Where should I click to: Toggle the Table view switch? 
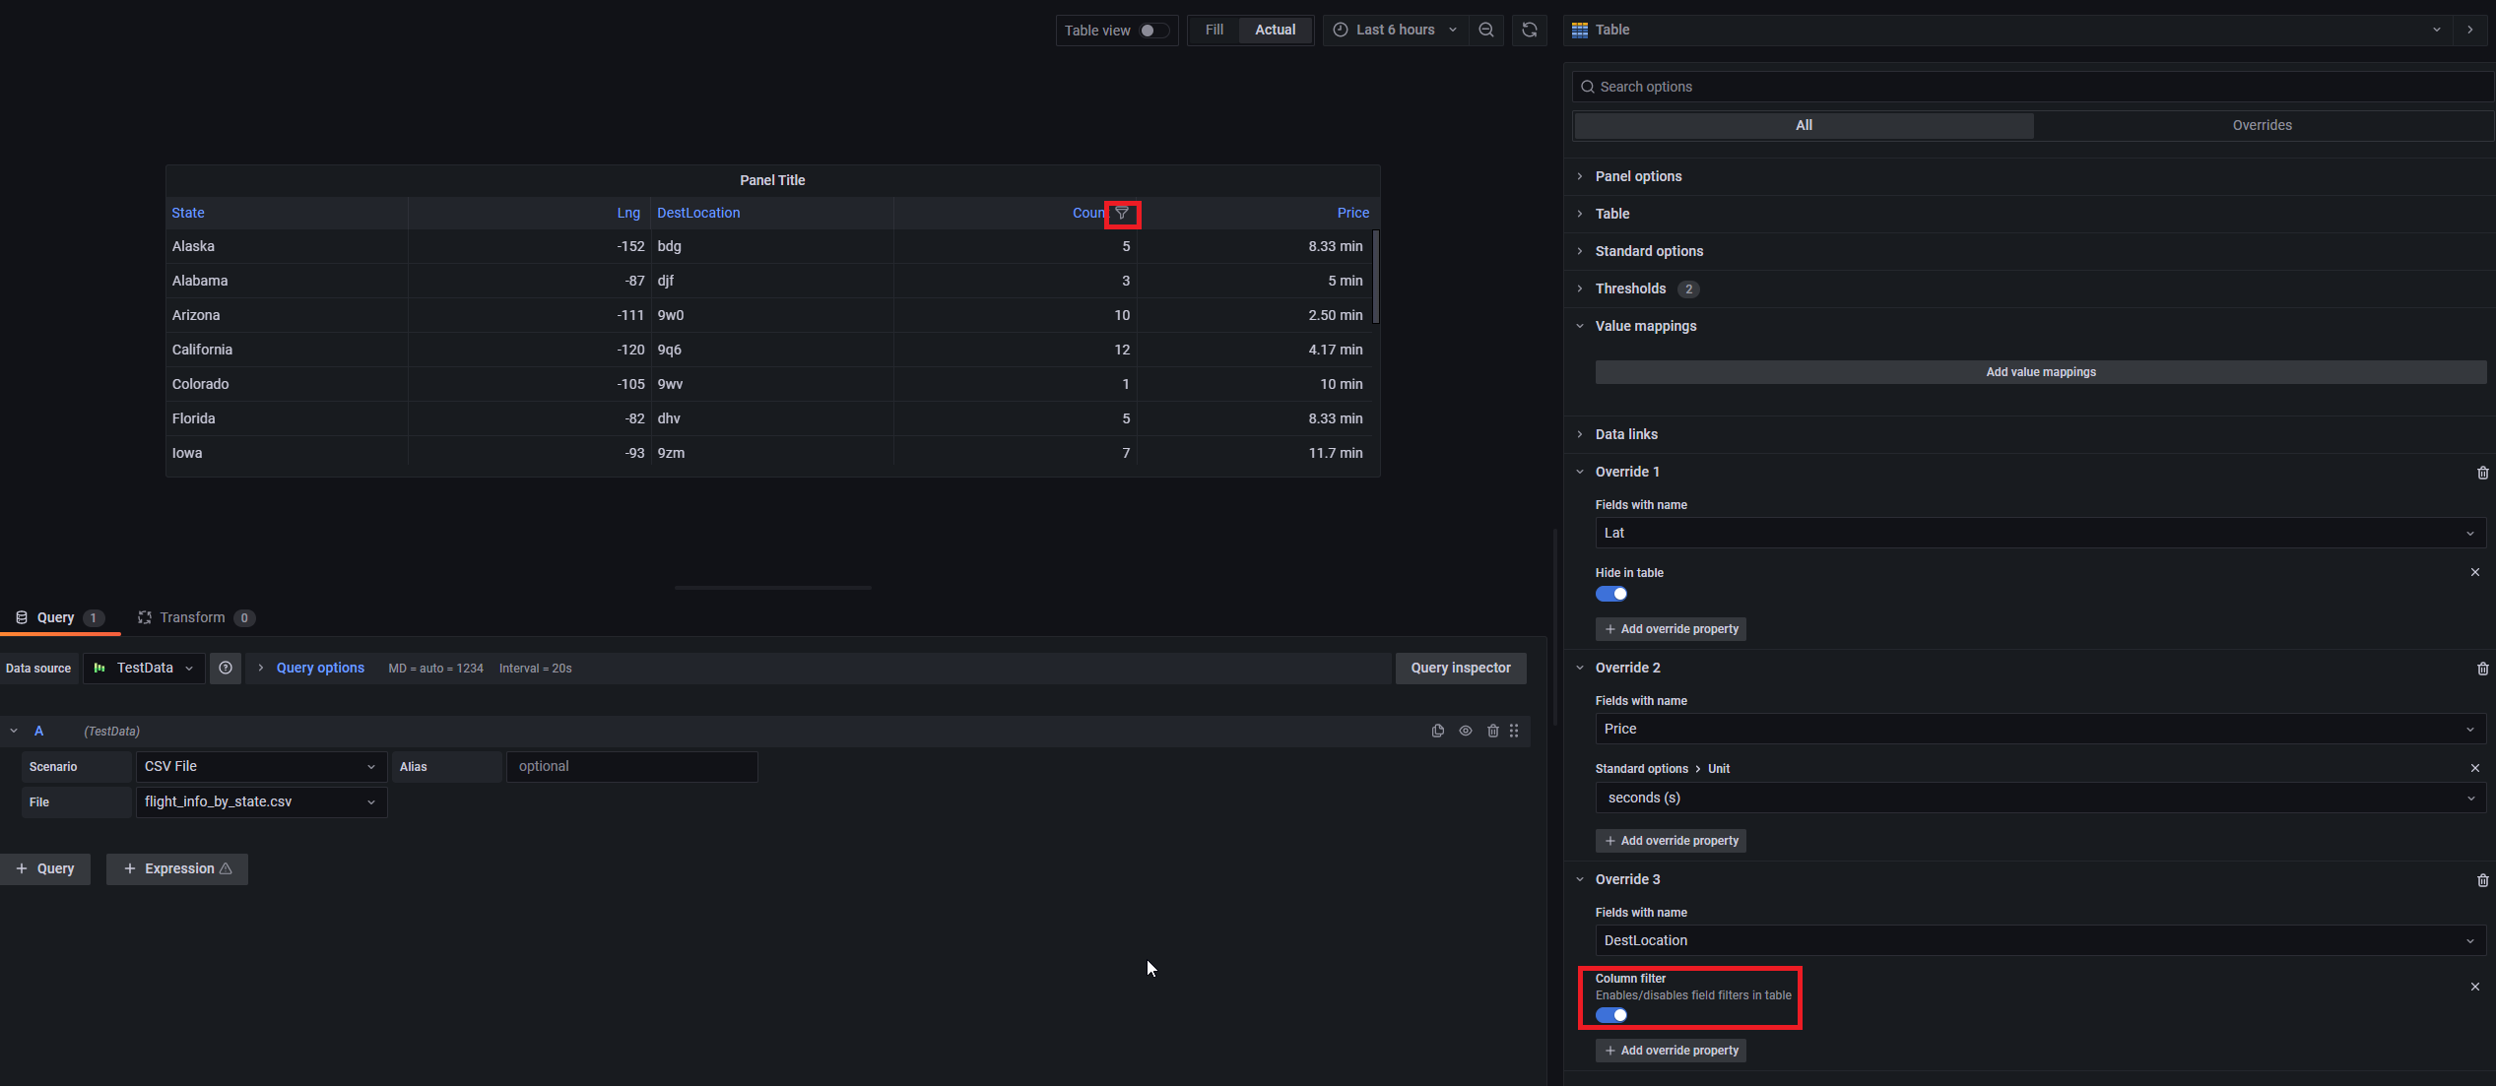(1149, 30)
